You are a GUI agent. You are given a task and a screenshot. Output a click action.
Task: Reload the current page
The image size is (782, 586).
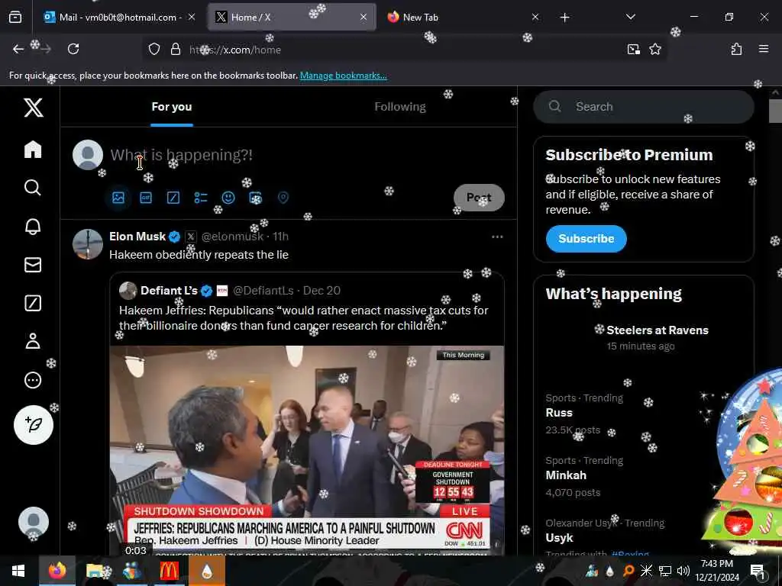click(x=73, y=49)
